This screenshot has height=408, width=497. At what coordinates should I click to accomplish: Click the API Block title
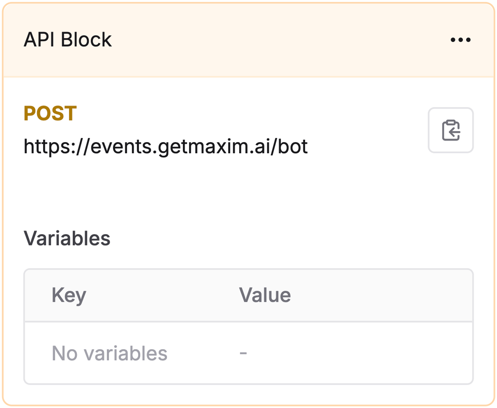click(68, 39)
